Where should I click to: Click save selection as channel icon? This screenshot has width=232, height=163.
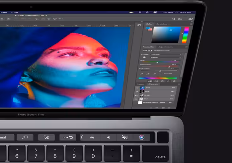tap(157, 108)
